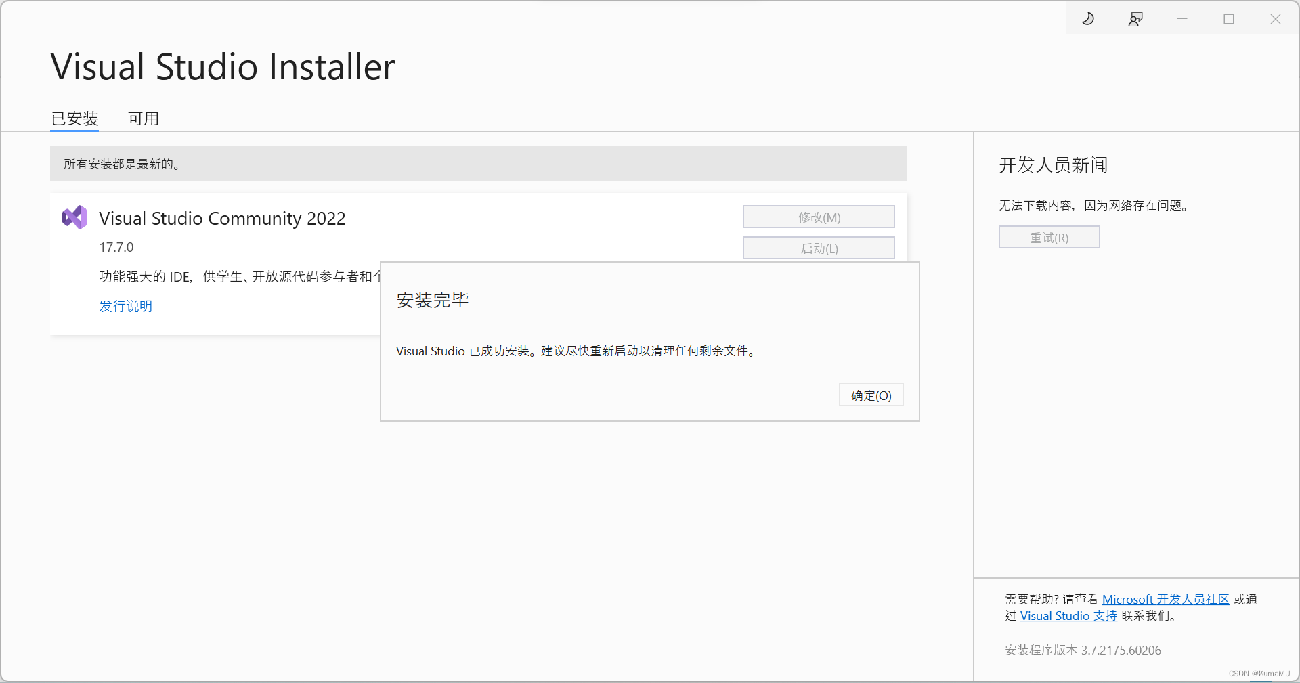Open the Visual Studio 支持 link
1300x683 pixels.
tap(1068, 615)
